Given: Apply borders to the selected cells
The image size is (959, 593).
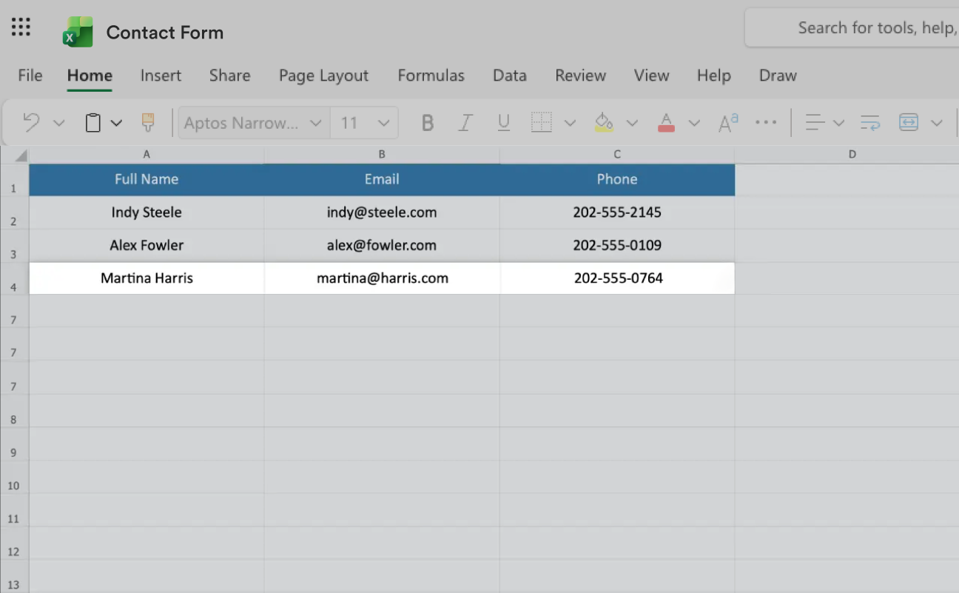Looking at the screenshot, I should [x=541, y=122].
